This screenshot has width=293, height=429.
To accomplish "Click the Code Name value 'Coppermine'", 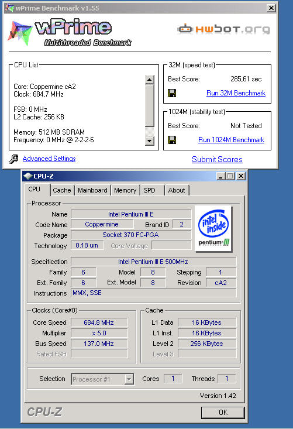I will click(x=102, y=224).
